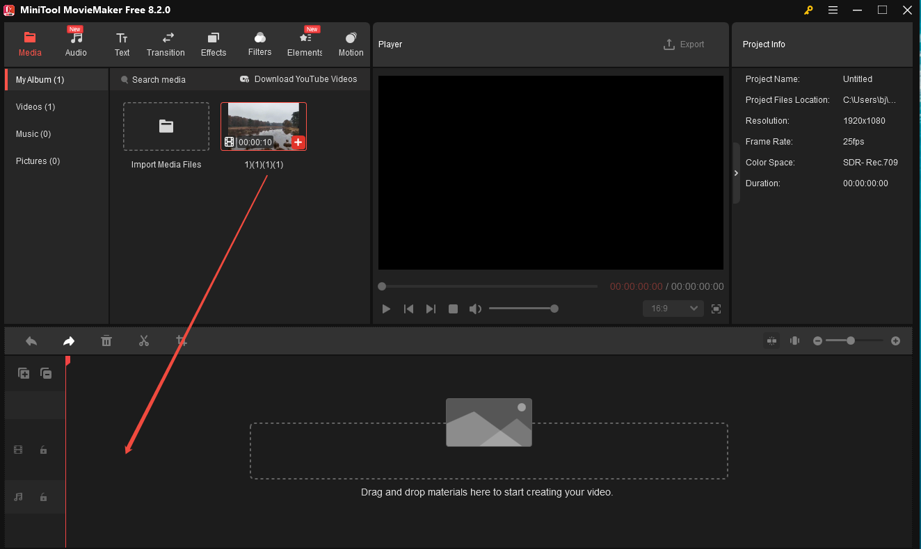Click the timeline zoom out minus
Viewport: 921px width, 549px height.
[818, 341]
